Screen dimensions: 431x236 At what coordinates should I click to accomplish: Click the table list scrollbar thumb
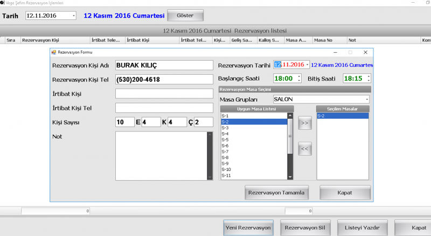tap(290, 136)
